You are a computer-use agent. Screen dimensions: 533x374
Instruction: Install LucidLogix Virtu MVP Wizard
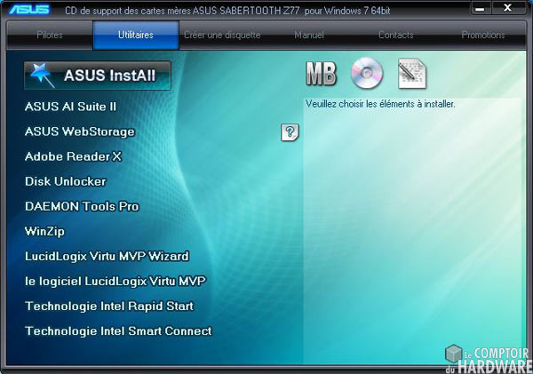point(107,256)
